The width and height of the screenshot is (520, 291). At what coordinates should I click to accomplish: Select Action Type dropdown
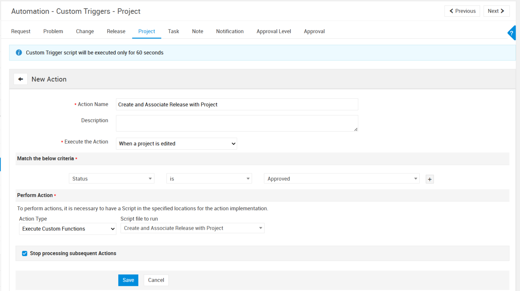pos(68,229)
